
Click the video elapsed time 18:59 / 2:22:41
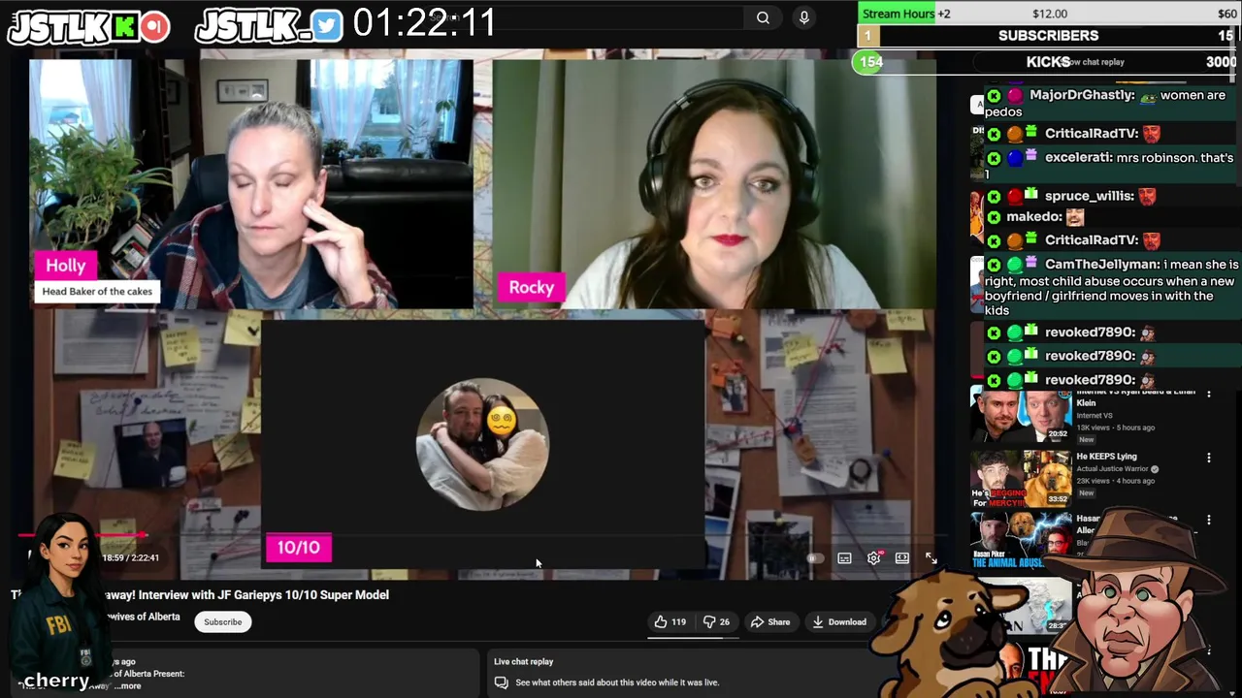tap(130, 558)
